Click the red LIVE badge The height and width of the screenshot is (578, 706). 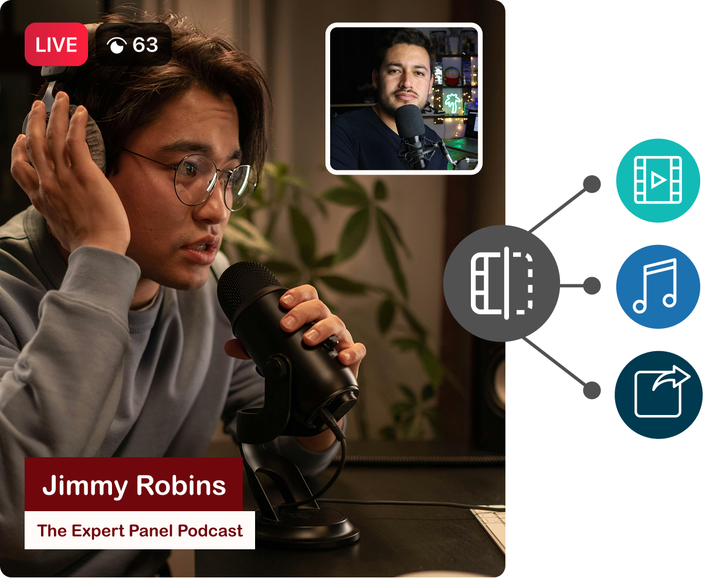point(56,45)
